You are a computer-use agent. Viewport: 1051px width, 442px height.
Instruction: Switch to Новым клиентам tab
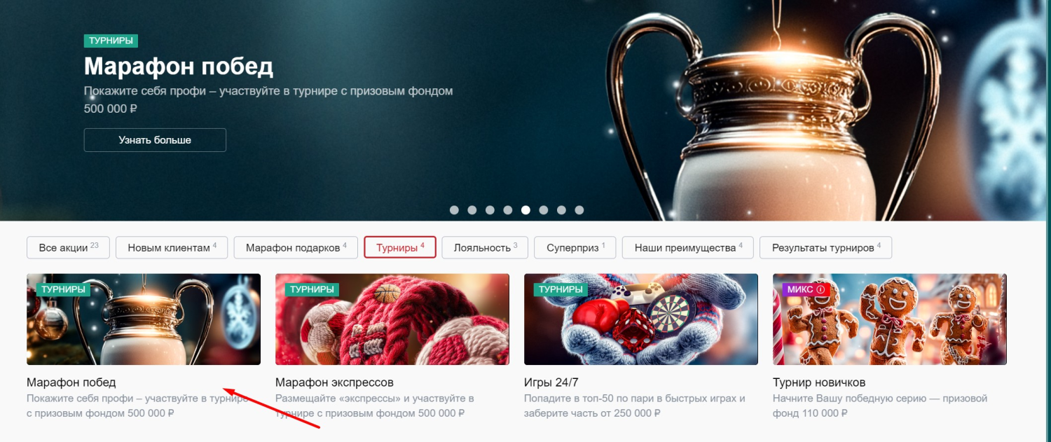click(x=172, y=247)
